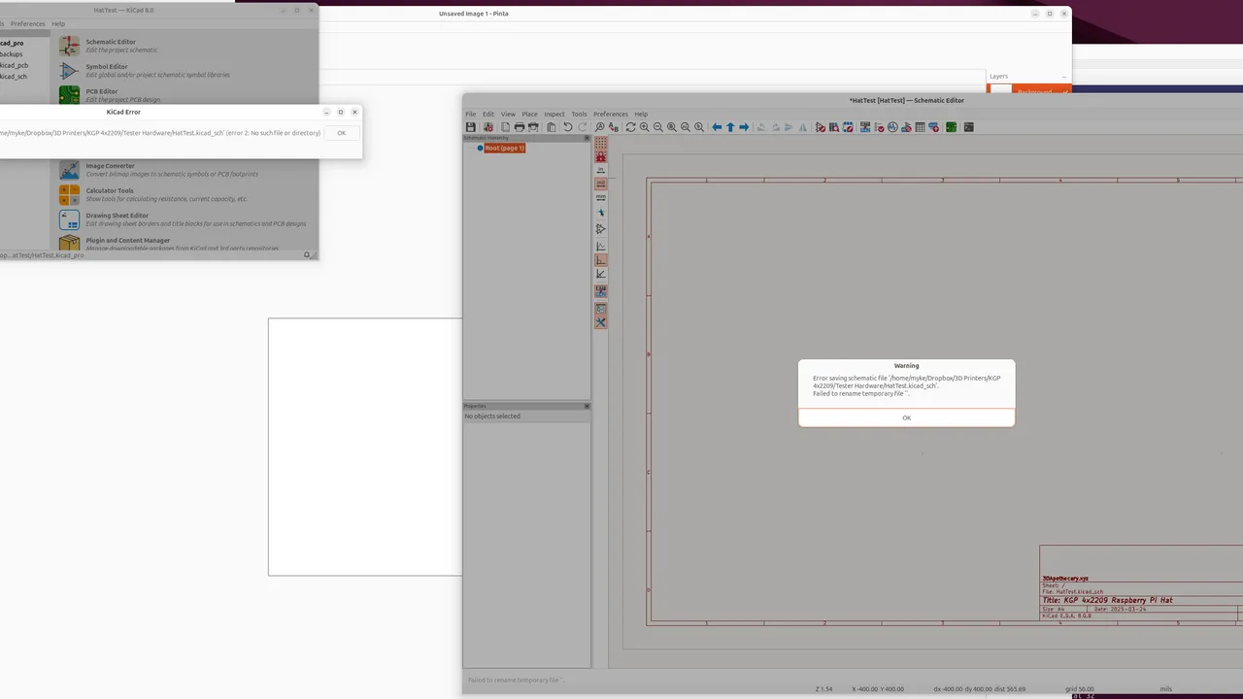Viewport: 1243px width, 699px height.
Task: Click the green PCB Editor icon in toolbar
Action: tap(951, 127)
